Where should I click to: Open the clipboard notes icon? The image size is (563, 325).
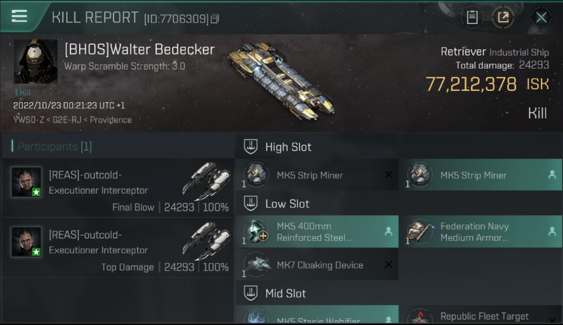click(472, 17)
